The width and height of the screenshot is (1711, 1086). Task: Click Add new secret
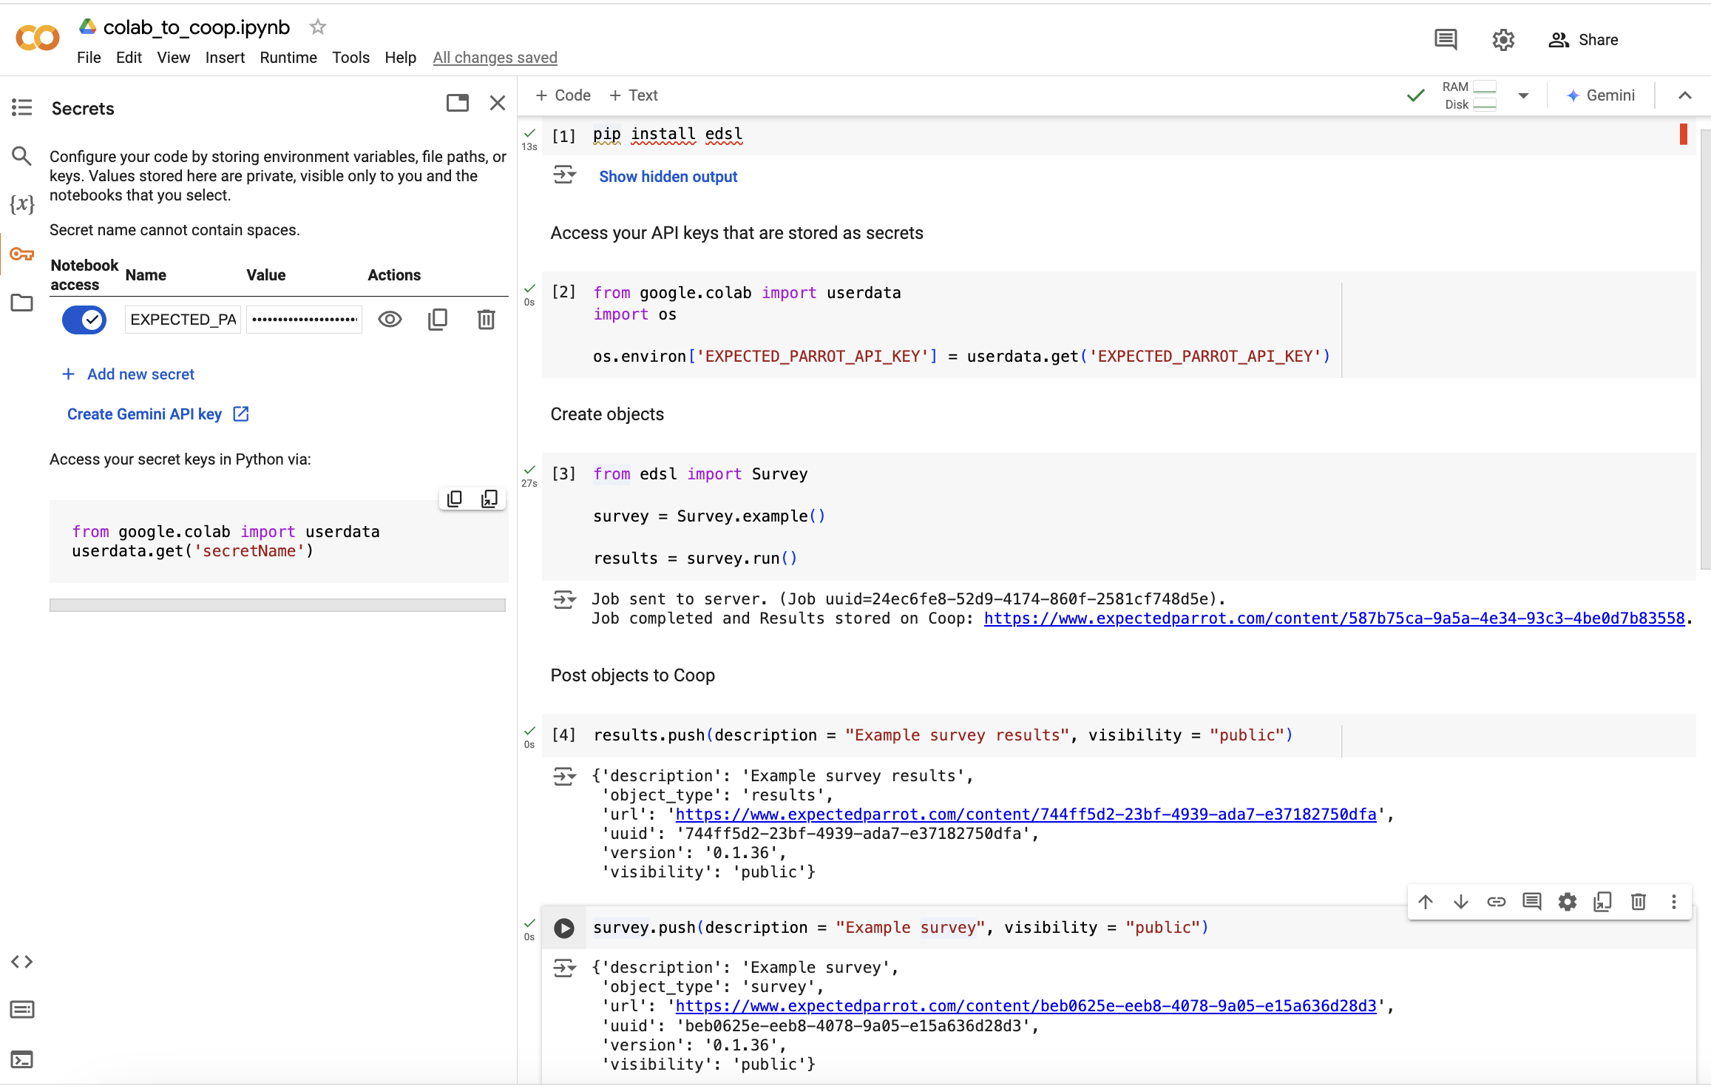coord(129,374)
